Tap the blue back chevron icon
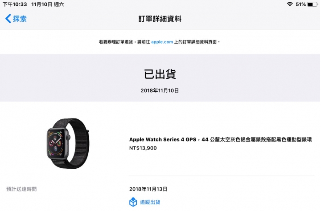Image resolution: width=321 pixels, height=211 pixels. [8, 19]
